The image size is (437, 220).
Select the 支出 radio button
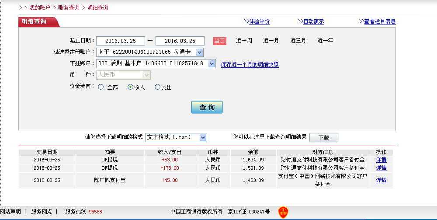pos(158,87)
